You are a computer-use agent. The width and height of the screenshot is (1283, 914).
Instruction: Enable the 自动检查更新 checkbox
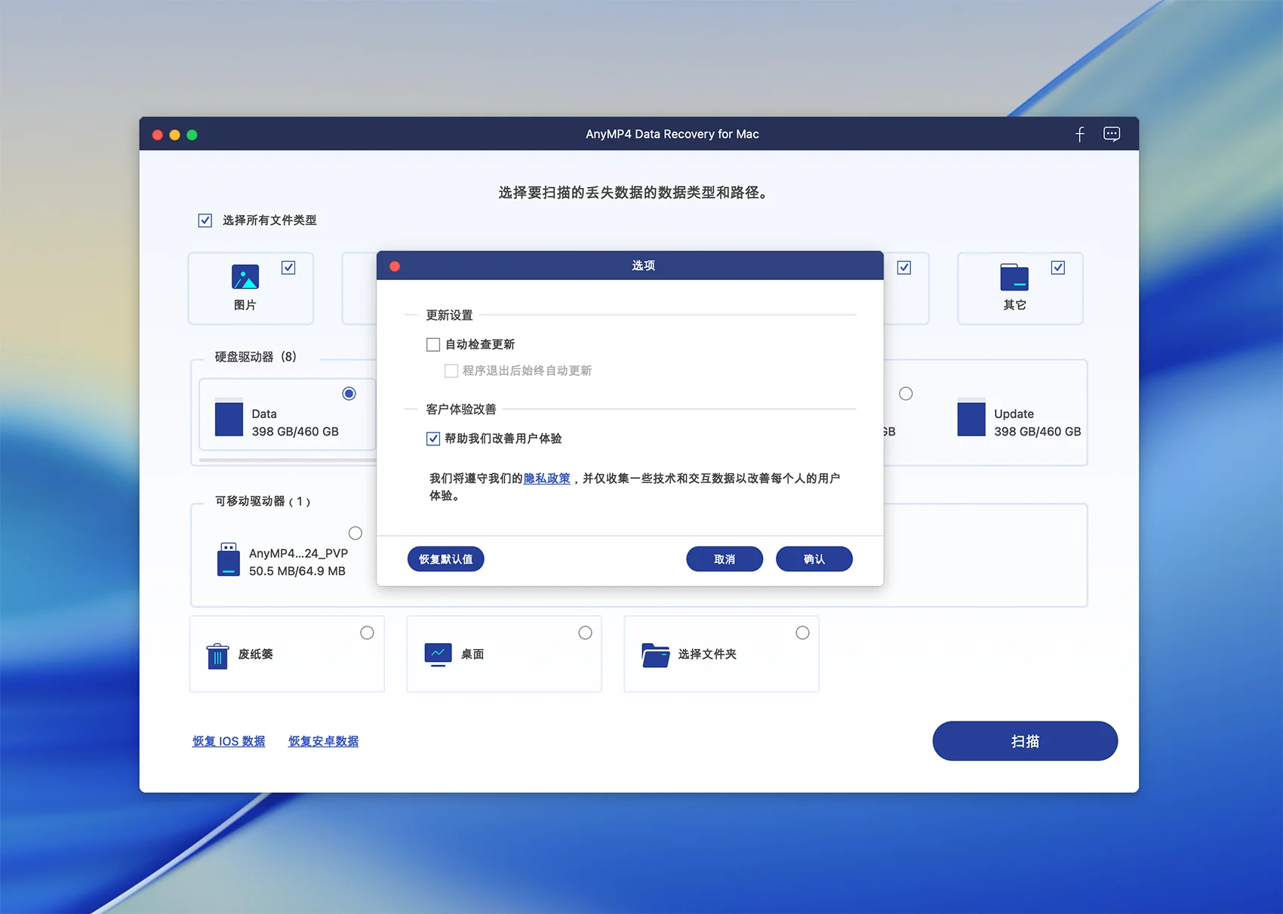(433, 345)
